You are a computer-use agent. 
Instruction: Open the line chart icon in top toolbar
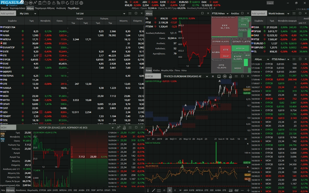pos(35,3)
